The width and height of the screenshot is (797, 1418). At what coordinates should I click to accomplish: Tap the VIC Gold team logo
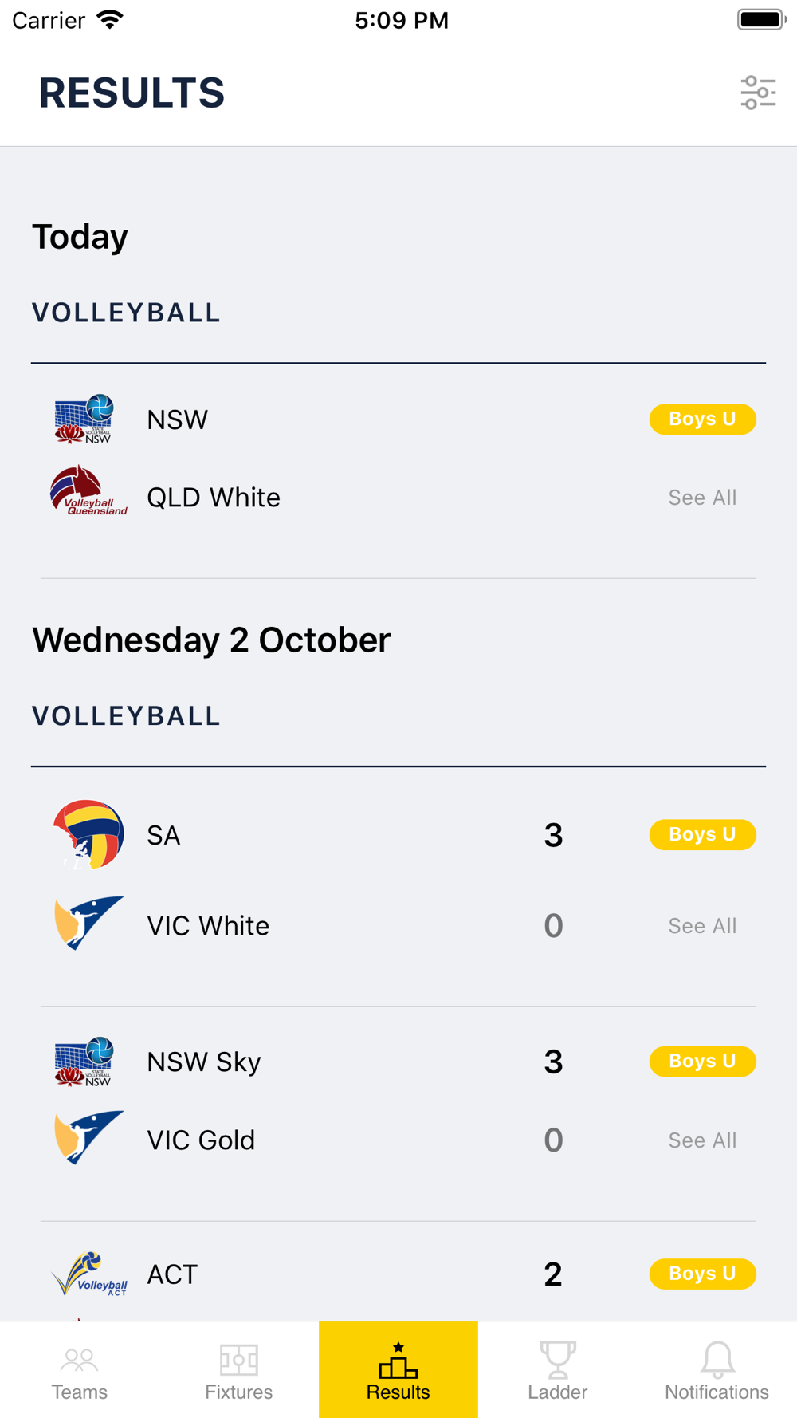(x=88, y=1137)
